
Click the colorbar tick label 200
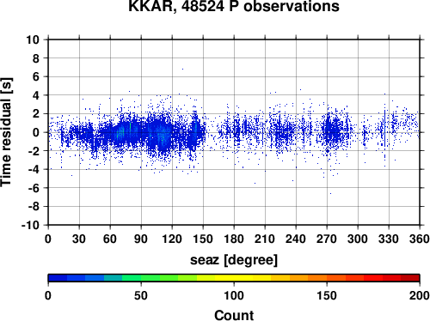click(420, 295)
